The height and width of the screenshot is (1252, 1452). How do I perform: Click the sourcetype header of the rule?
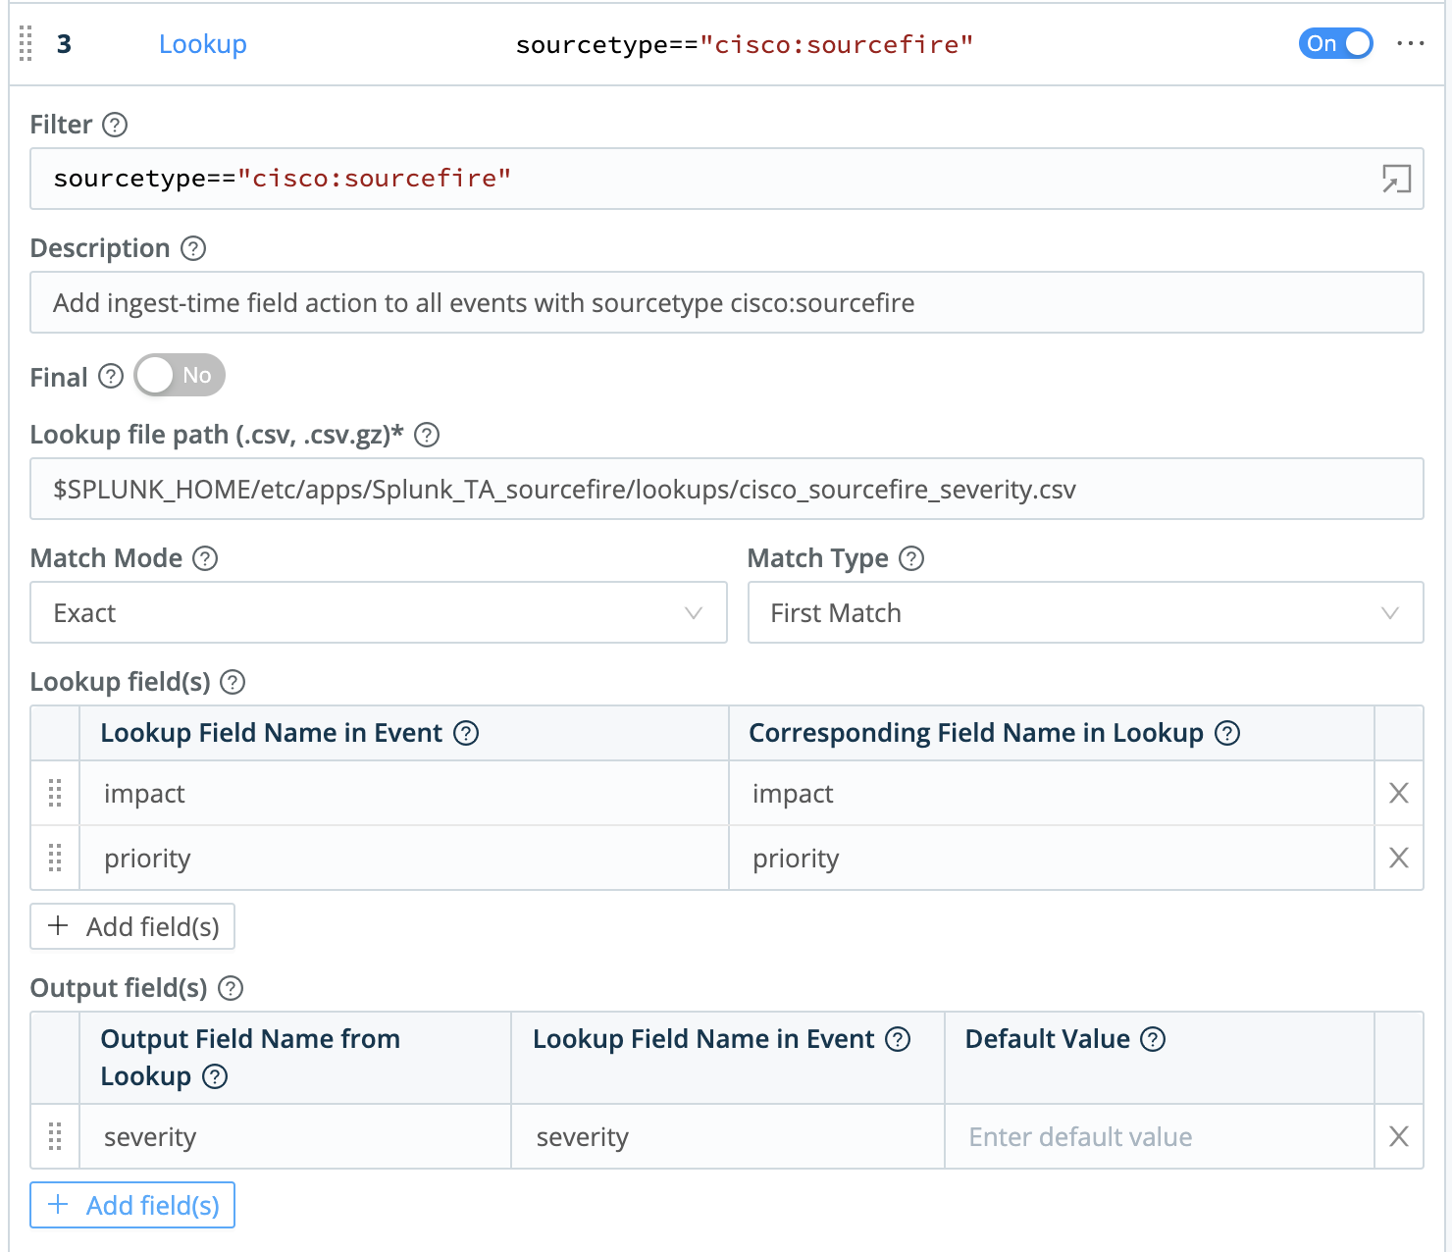click(x=745, y=44)
